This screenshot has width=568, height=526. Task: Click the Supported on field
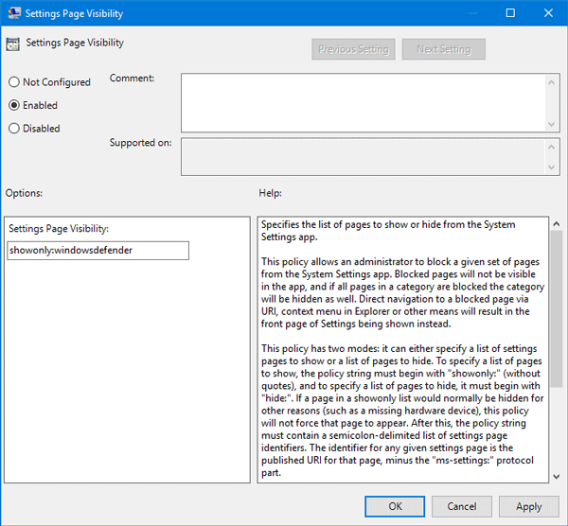364,157
